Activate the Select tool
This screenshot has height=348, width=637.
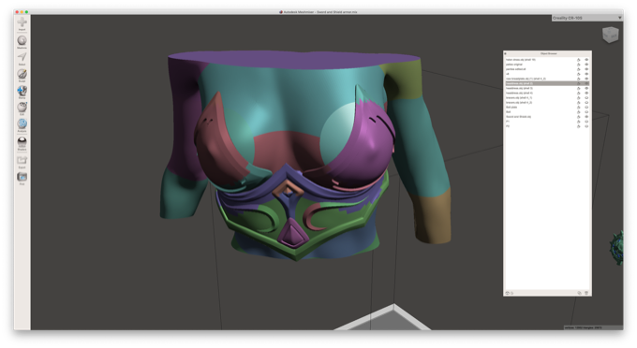pos(22,58)
